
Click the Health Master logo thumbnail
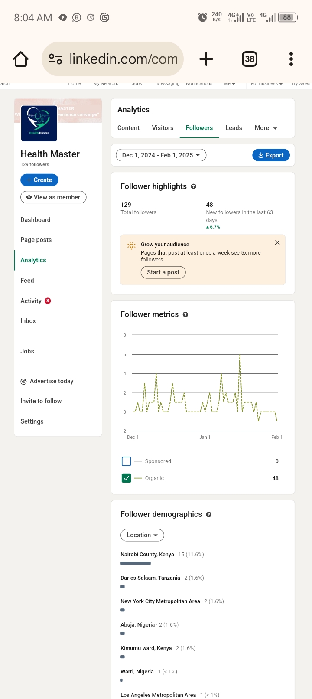39,123
